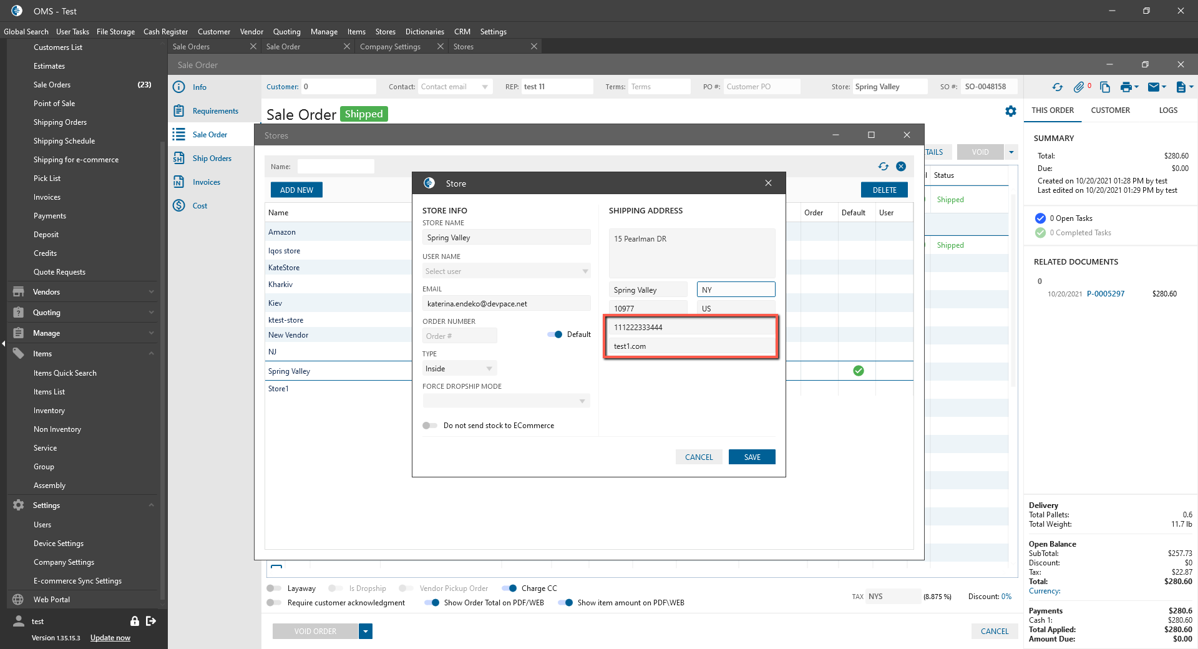
Task: Toggle Charge CC switch
Action: 509,588
